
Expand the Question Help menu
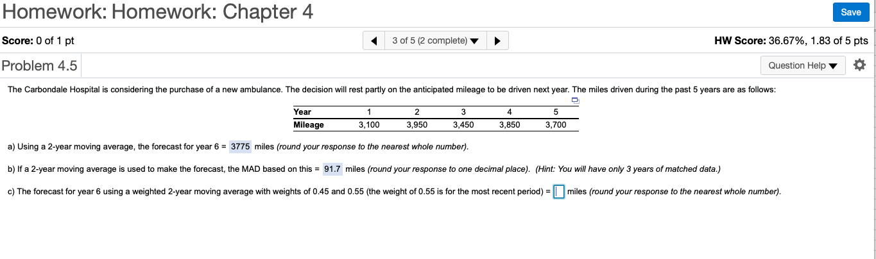coord(802,65)
